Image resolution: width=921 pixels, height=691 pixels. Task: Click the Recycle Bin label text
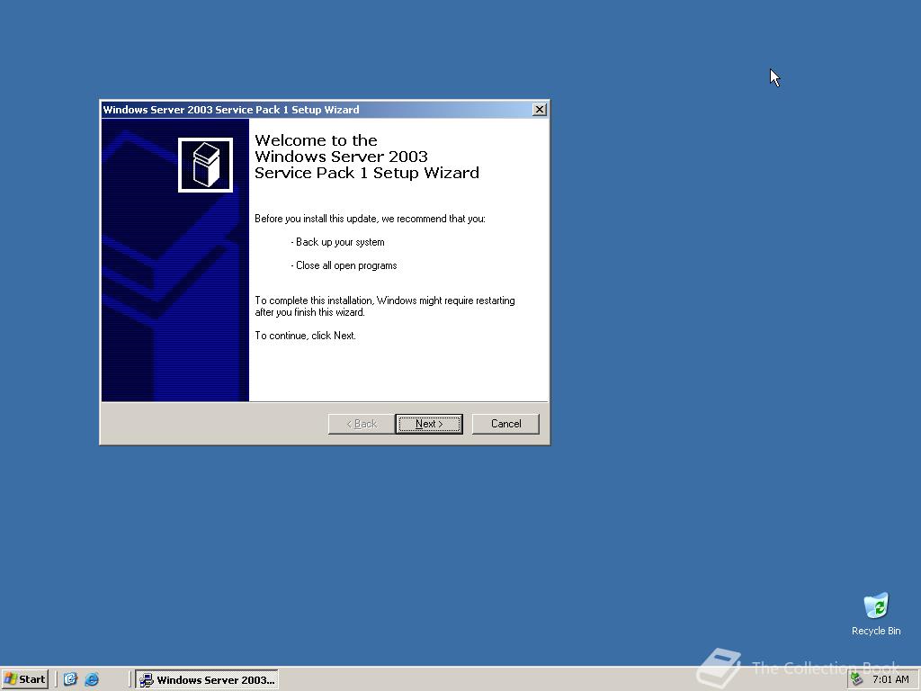(875, 631)
